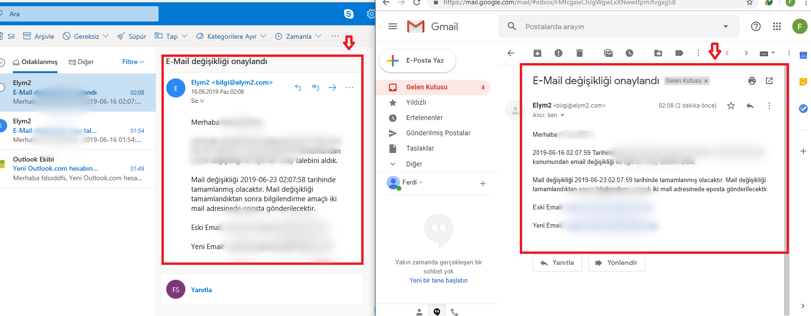The height and width of the screenshot is (316, 811).
Task: Delete email with Gmail trash icon
Action: [580, 53]
